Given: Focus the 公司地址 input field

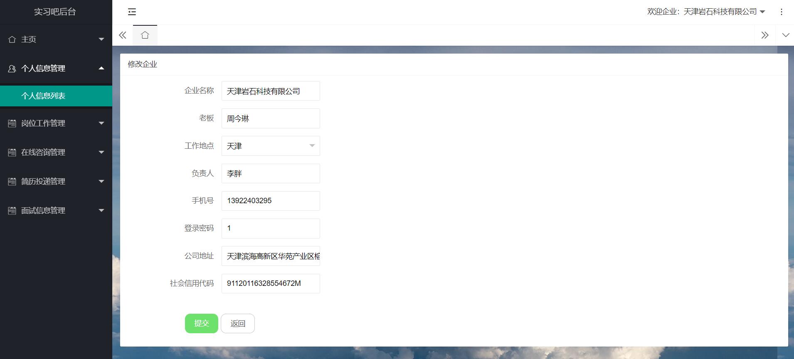Looking at the screenshot, I should (271, 256).
